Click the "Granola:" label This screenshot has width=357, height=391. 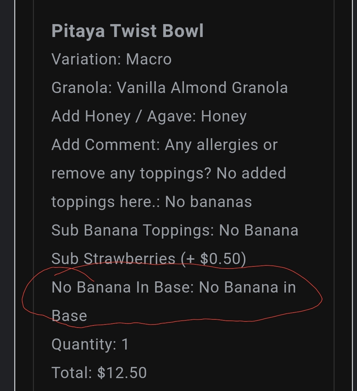82,88
